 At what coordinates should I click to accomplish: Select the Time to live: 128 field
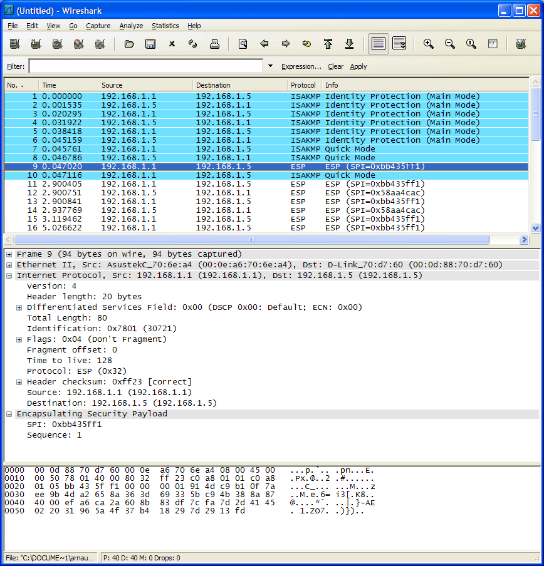[x=70, y=361]
